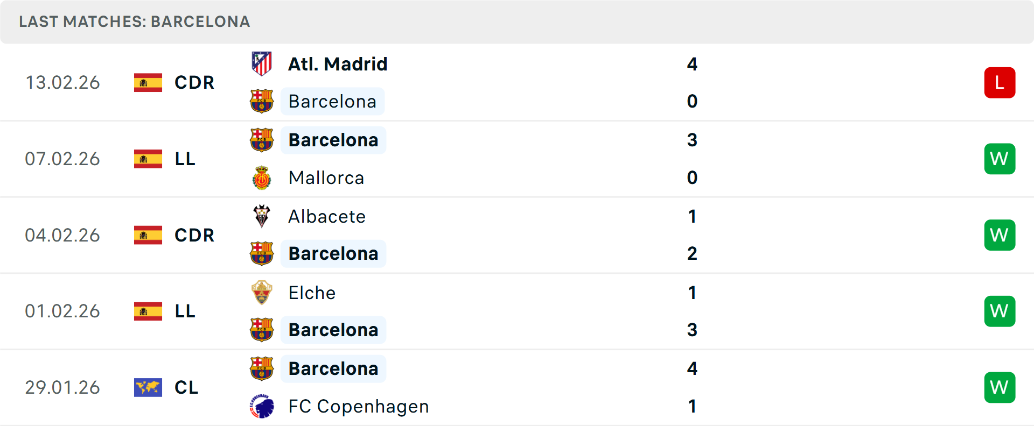This screenshot has width=1034, height=426.
Task: Click the Mallorca club badge
Action: pyautogui.click(x=262, y=177)
